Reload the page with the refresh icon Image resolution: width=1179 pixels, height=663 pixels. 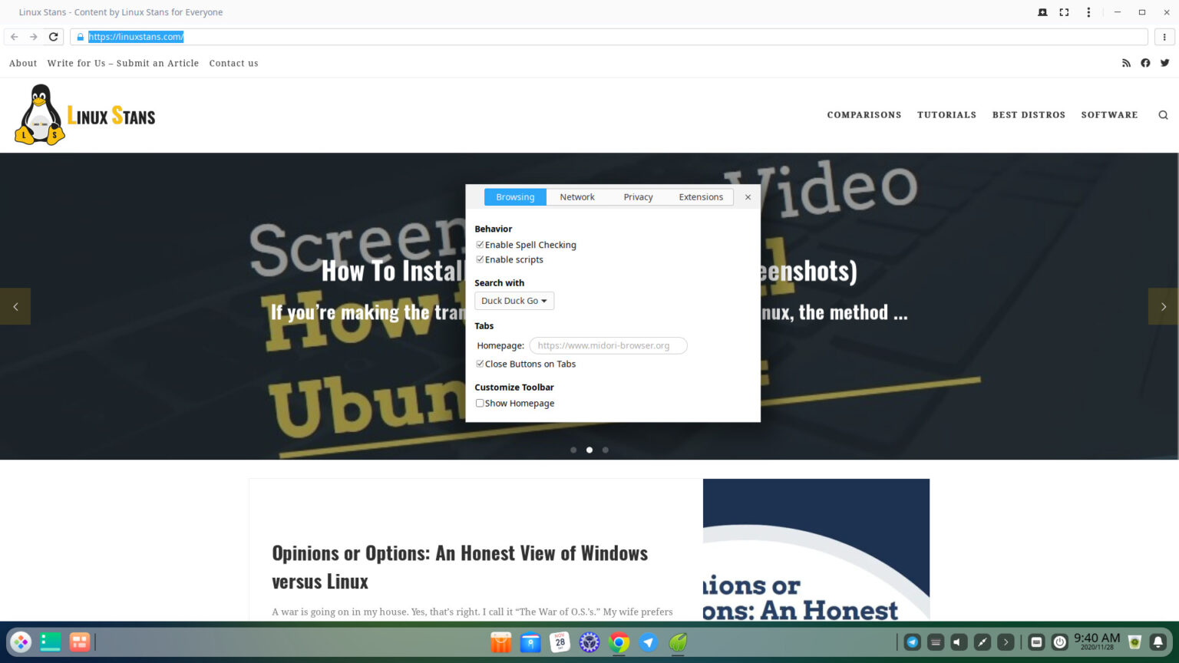tap(53, 36)
